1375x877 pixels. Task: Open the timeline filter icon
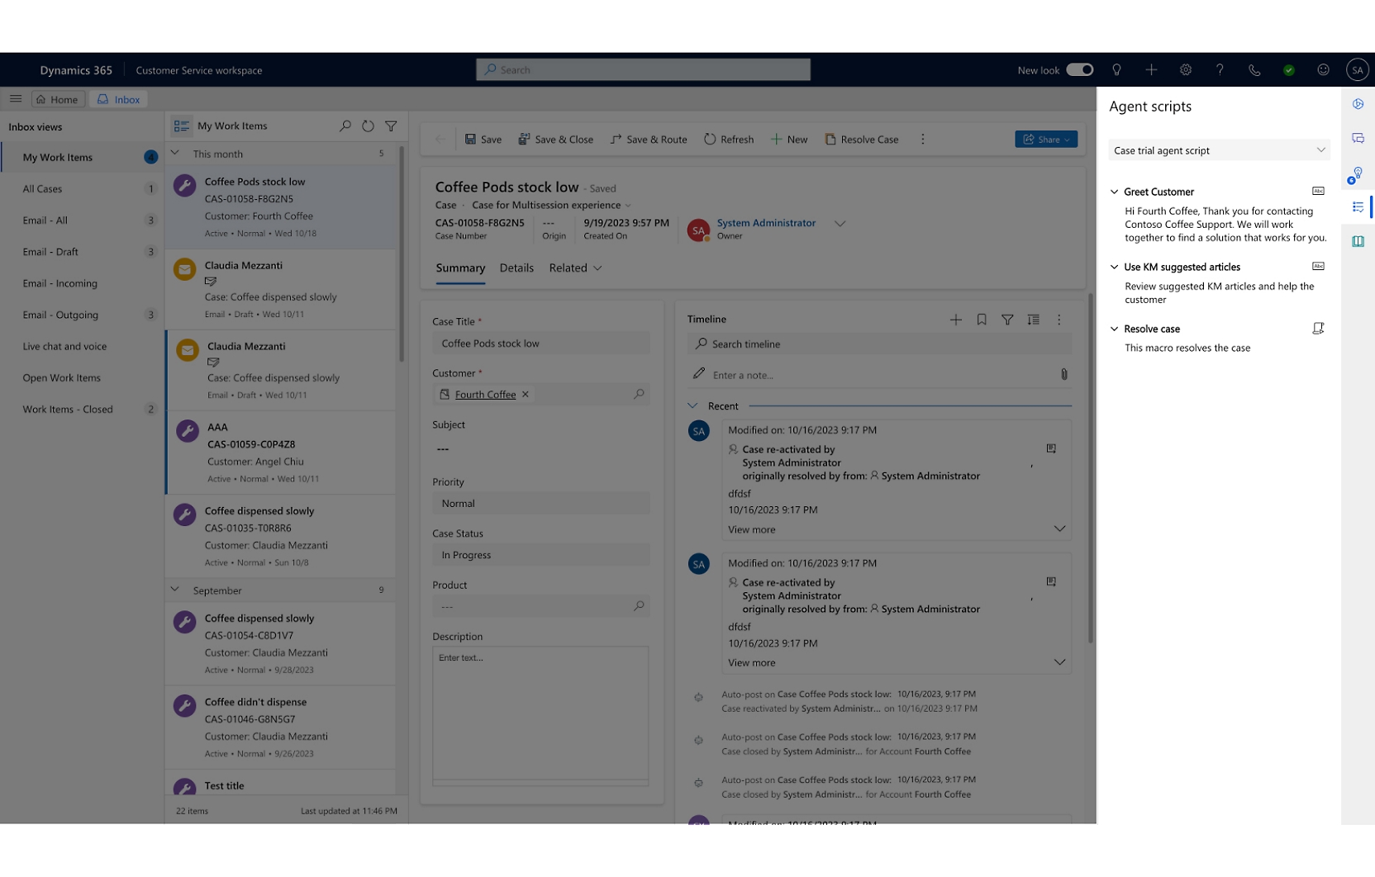1007,320
